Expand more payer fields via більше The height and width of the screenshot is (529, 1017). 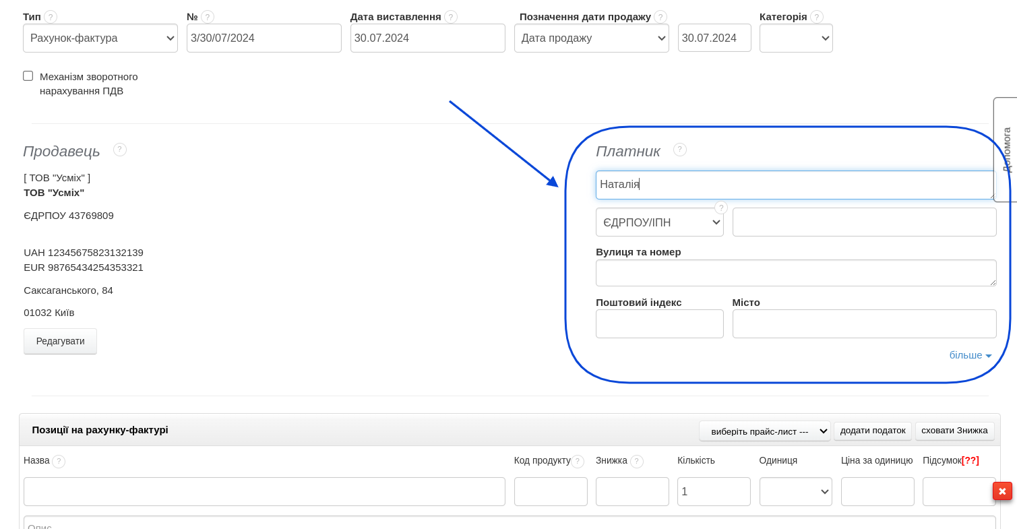click(970, 355)
